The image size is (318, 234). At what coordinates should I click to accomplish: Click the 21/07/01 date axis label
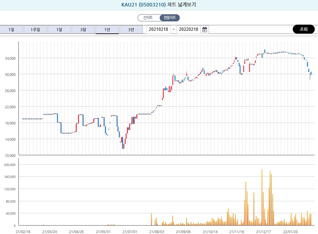click(130, 232)
